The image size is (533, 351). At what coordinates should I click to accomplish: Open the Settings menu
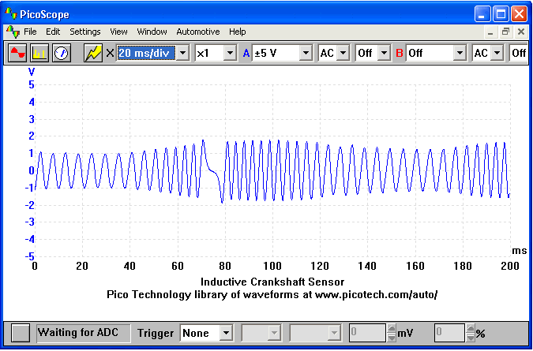click(x=85, y=32)
